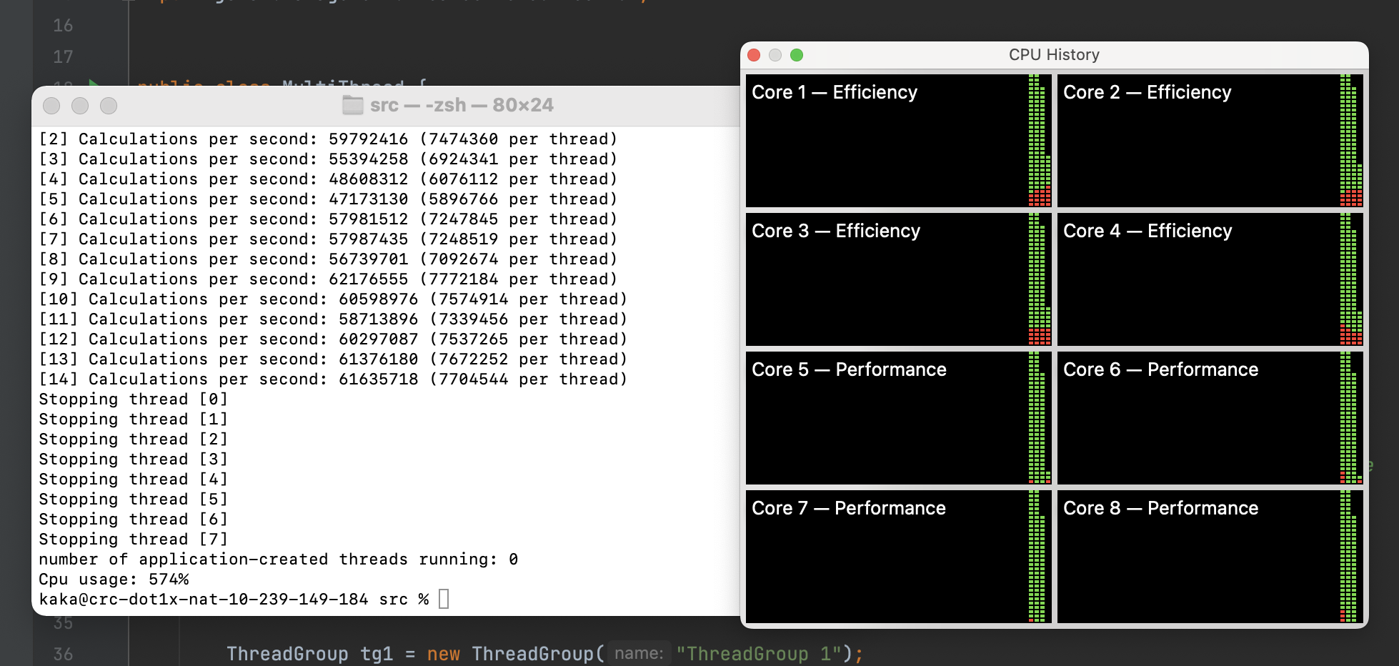Click 'number of application-created threads running: 0' line
Image resolution: width=1399 pixels, height=666 pixels.
(279, 560)
